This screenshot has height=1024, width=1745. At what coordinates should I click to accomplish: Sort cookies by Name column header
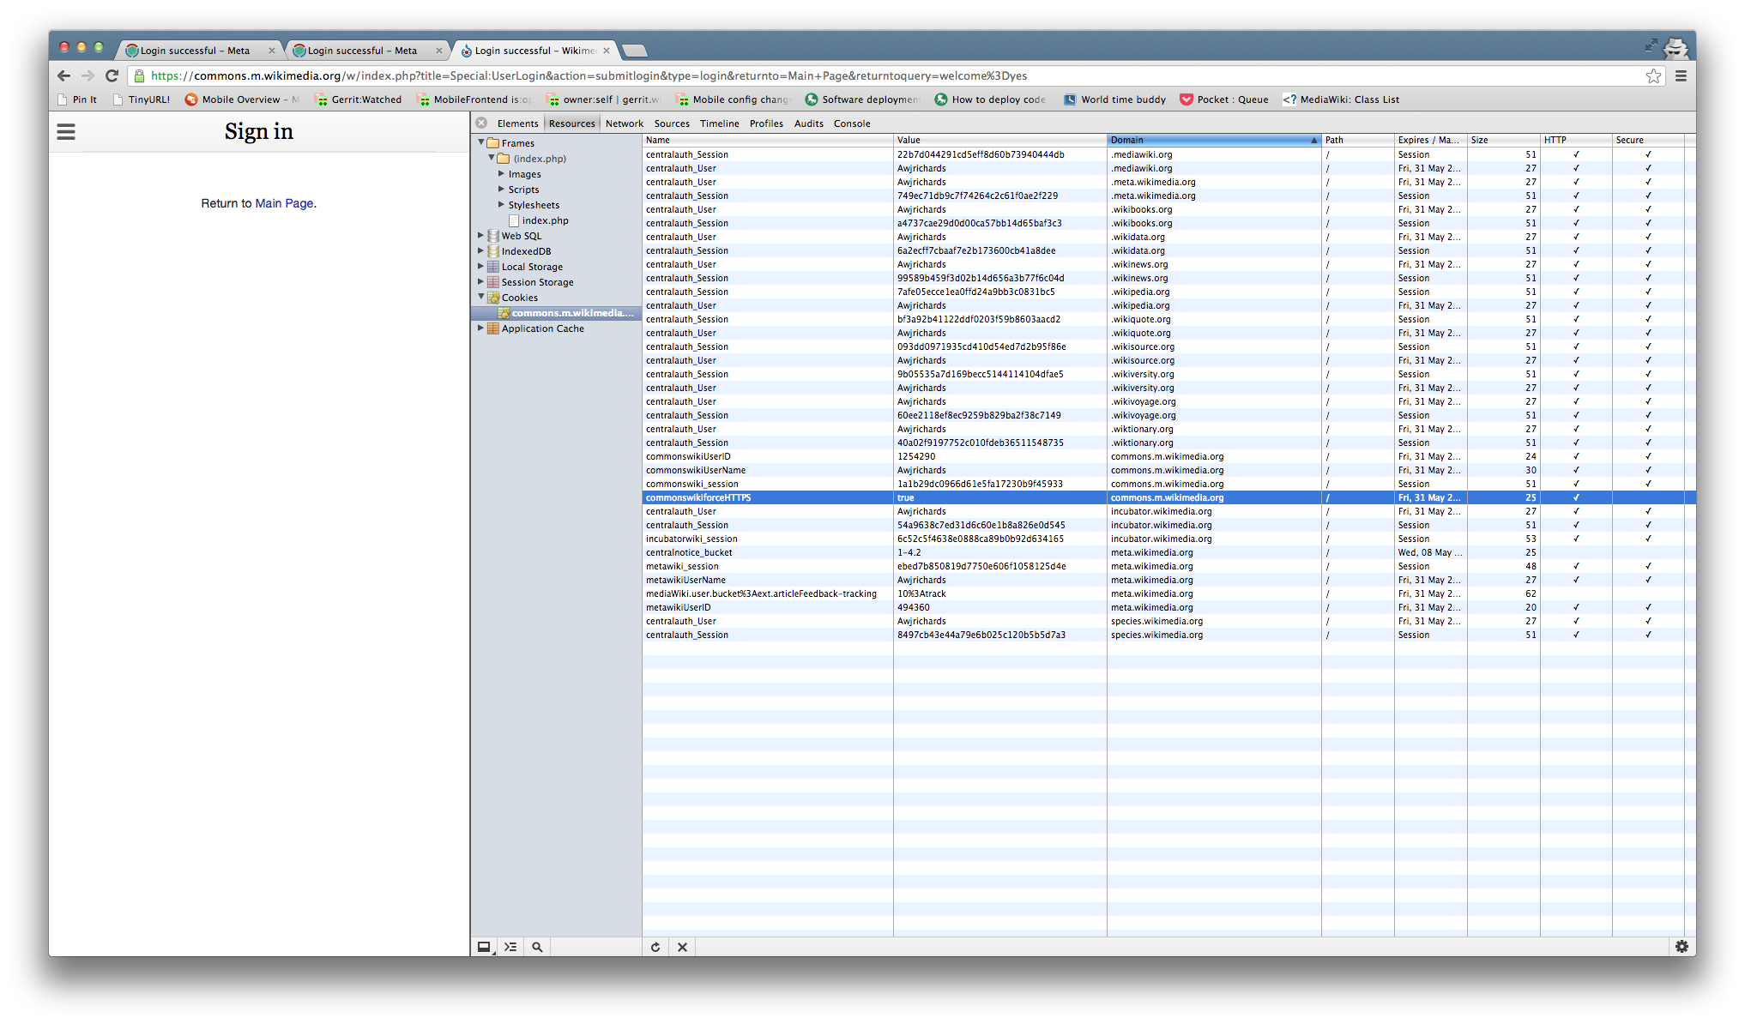[x=767, y=140]
